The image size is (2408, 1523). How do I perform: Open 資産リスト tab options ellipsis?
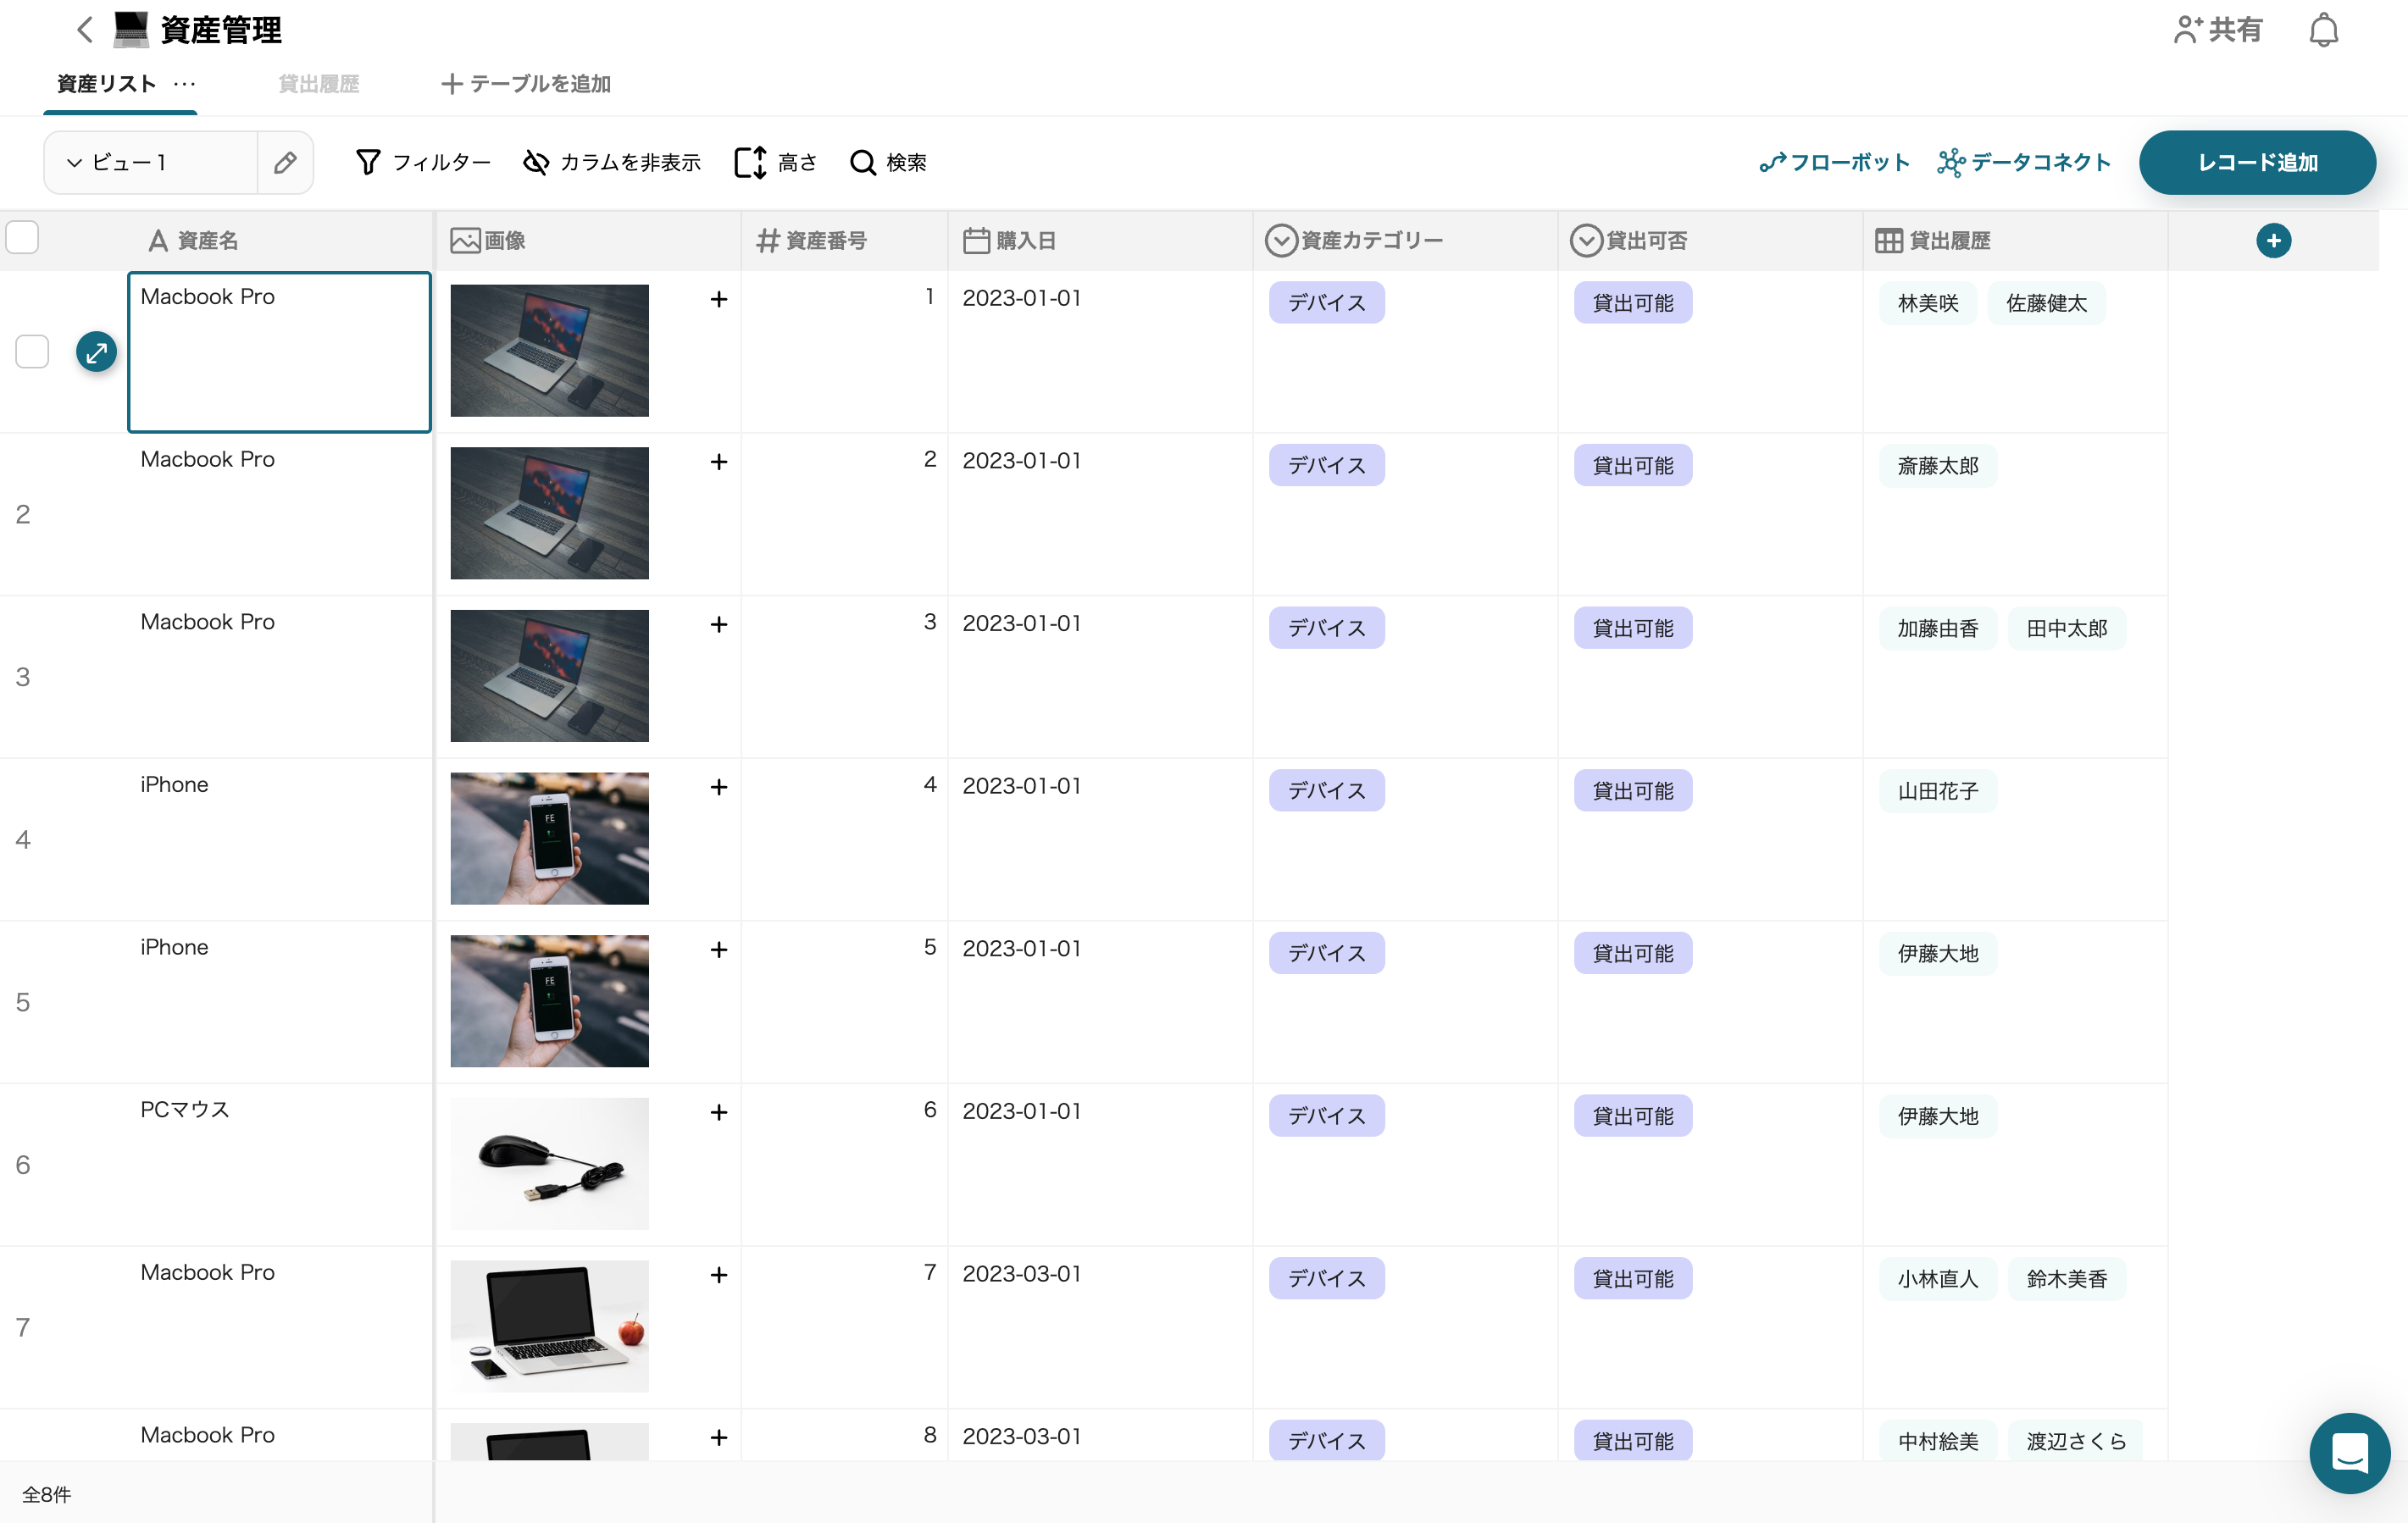coord(185,84)
